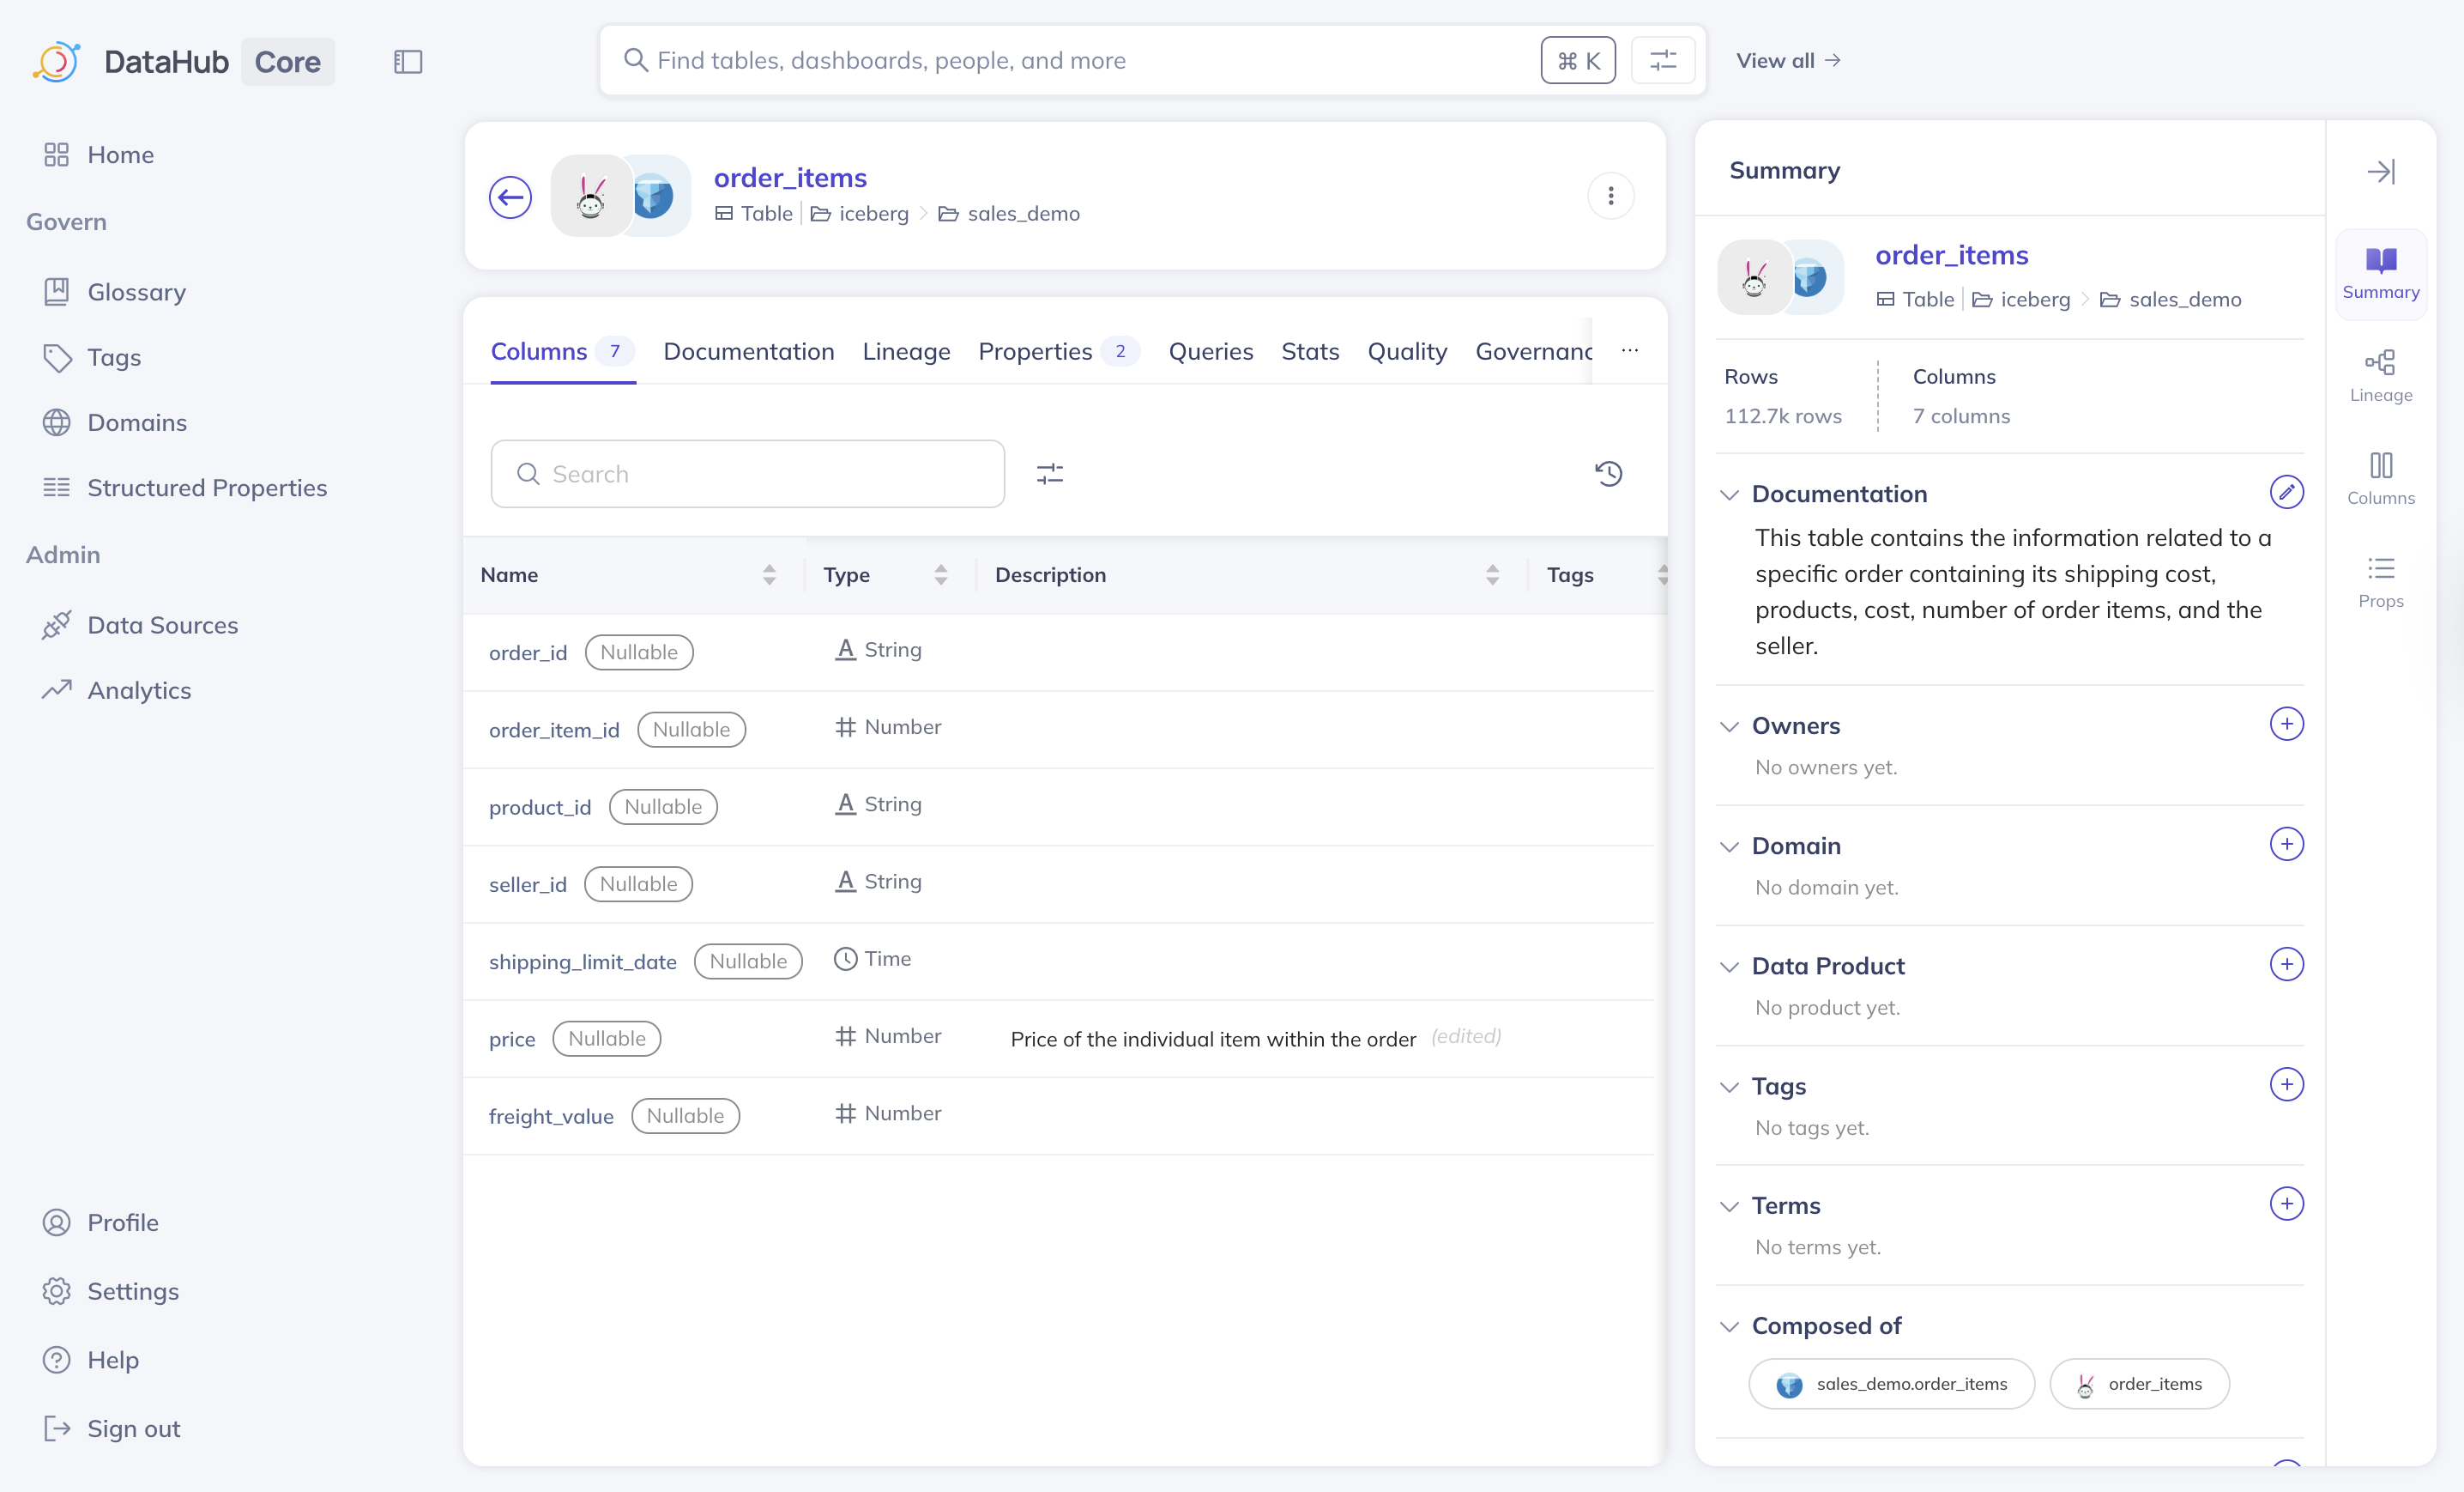Screen dimensions: 2464x1492
Task: Open the Props panel from the right rail
Action: pos(2381,581)
